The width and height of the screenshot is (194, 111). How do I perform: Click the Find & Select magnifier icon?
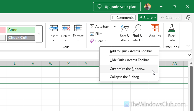click(137, 28)
